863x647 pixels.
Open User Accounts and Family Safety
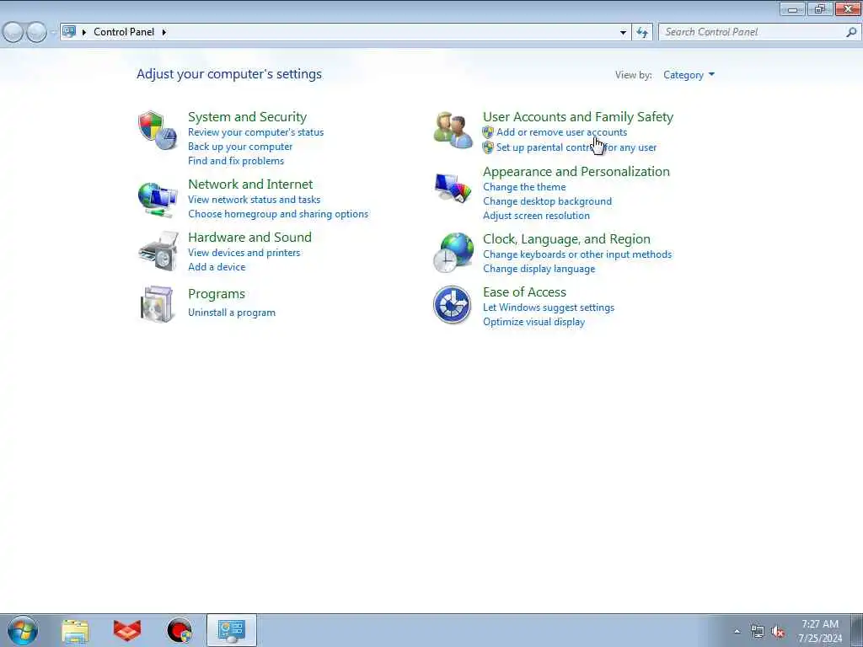tap(578, 116)
